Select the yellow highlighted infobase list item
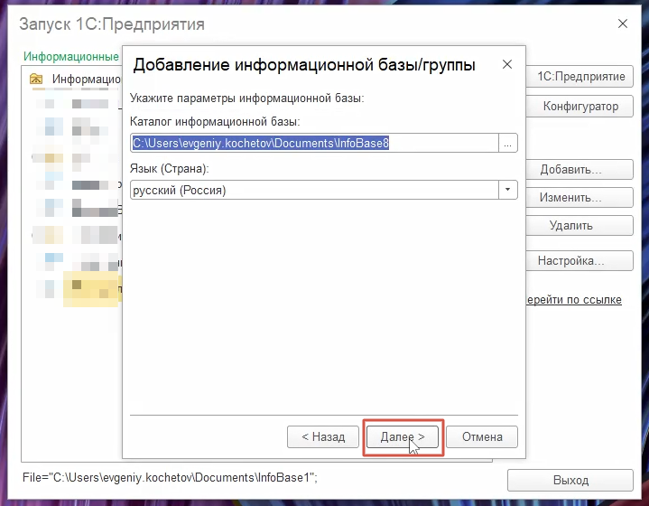The width and height of the screenshot is (649, 506). pos(90,288)
